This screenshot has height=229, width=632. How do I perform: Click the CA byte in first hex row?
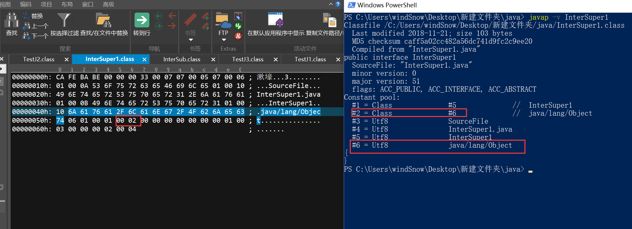pyautogui.click(x=60, y=77)
